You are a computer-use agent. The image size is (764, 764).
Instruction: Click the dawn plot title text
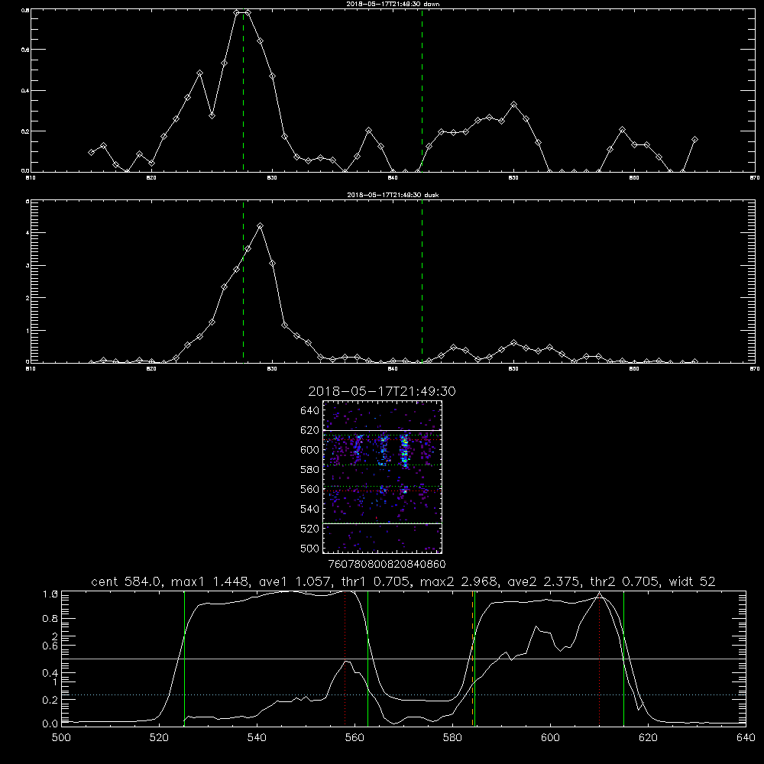click(393, 4)
